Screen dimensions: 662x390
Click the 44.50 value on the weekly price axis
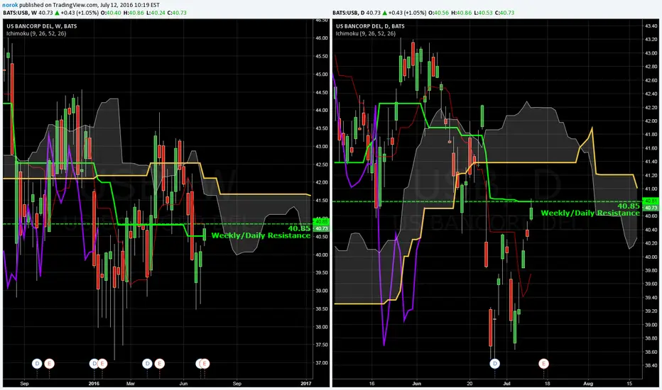[321, 92]
